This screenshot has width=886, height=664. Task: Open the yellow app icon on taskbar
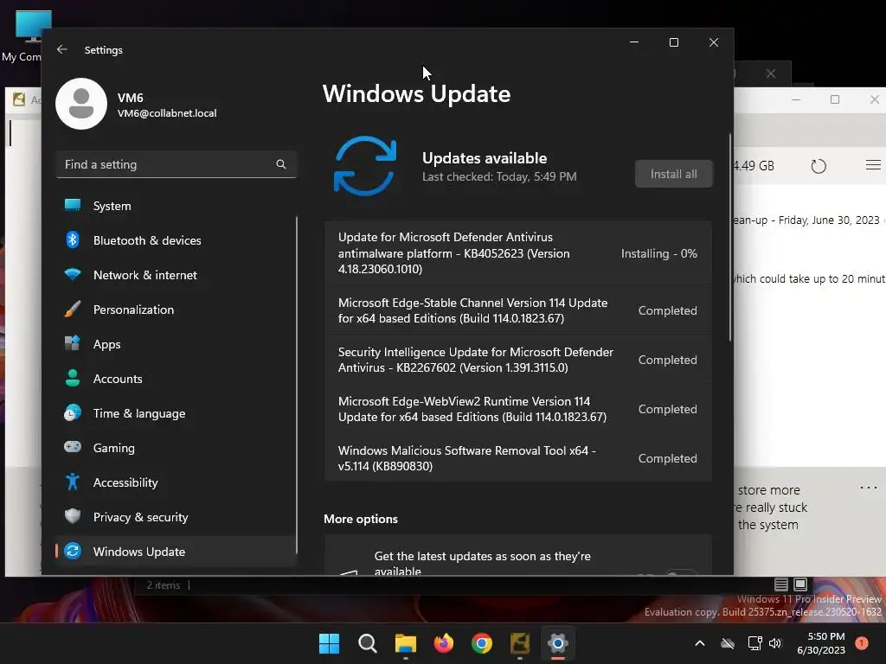(520, 643)
